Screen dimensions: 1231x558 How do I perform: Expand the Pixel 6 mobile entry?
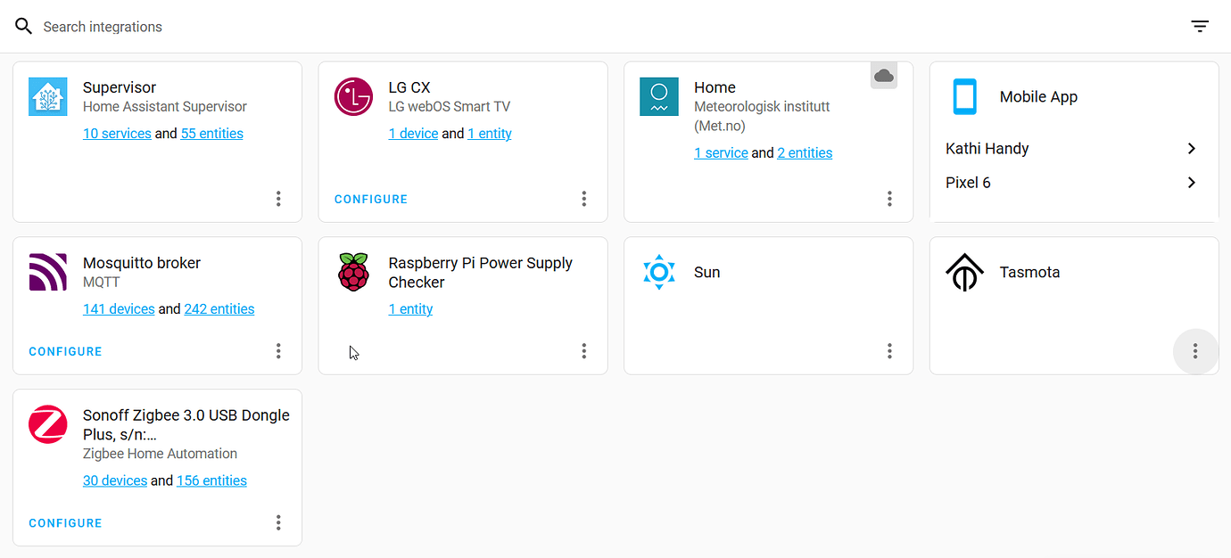[1192, 183]
